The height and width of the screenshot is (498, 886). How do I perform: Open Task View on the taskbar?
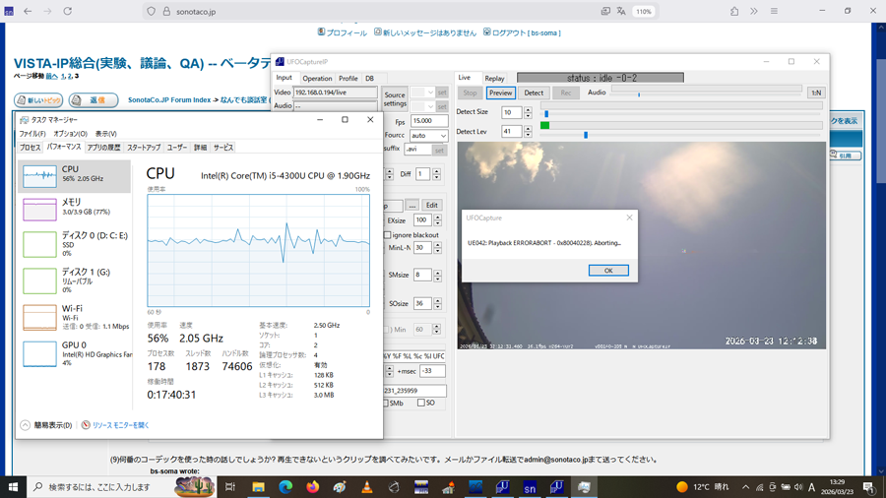[230, 487]
